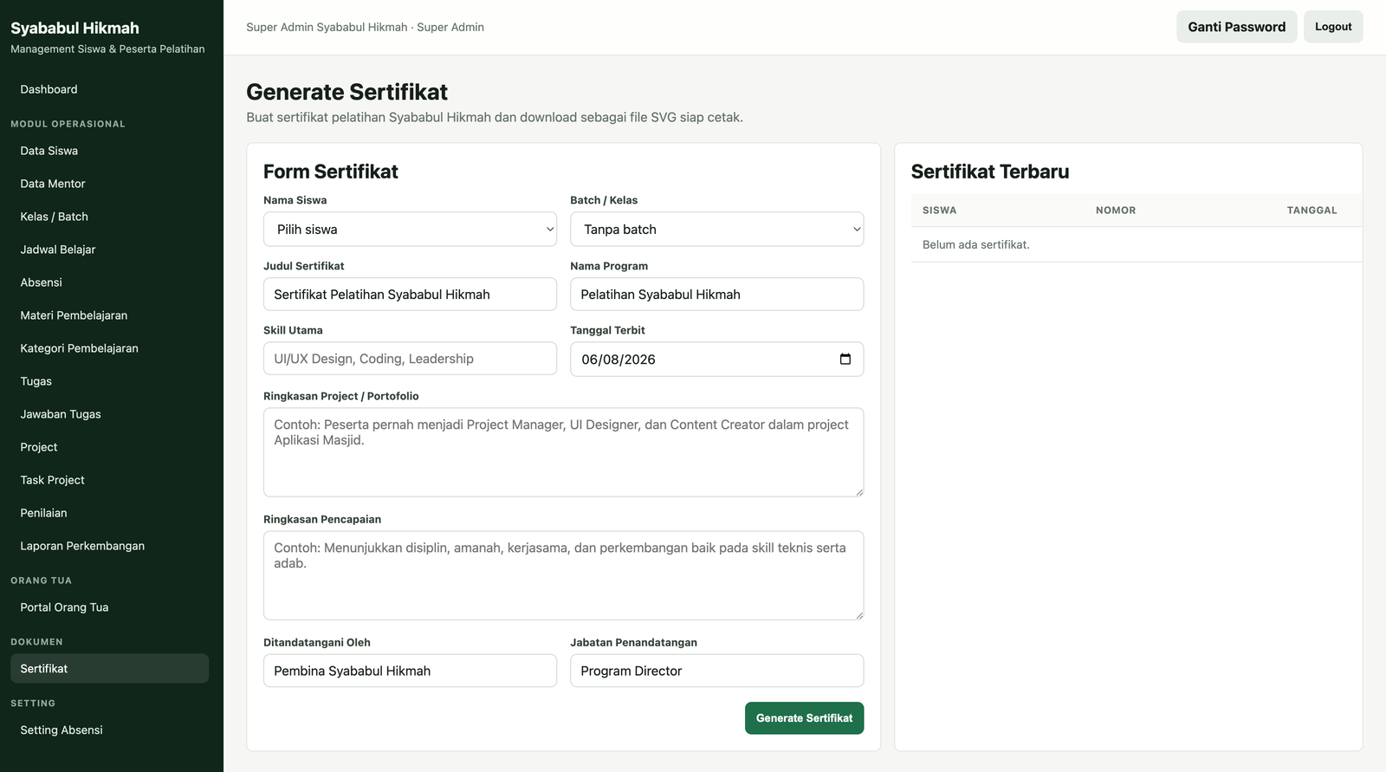The width and height of the screenshot is (1386, 772).
Task: Select Kelas / Batch in sidebar
Action: [x=109, y=217]
